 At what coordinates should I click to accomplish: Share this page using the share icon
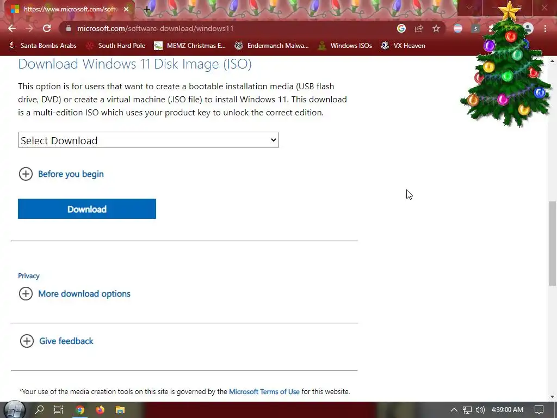point(419,28)
